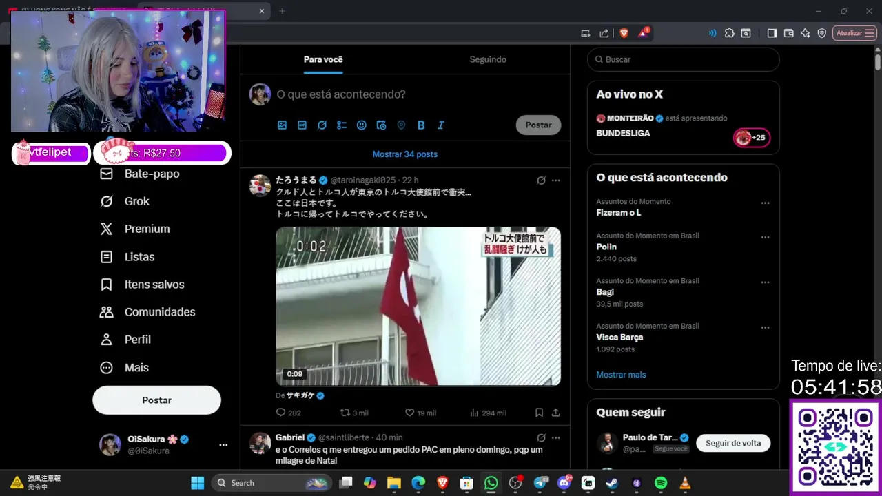Open Grok in sidebar
The height and width of the screenshot is (496, 882).
(x=125, y=201)
